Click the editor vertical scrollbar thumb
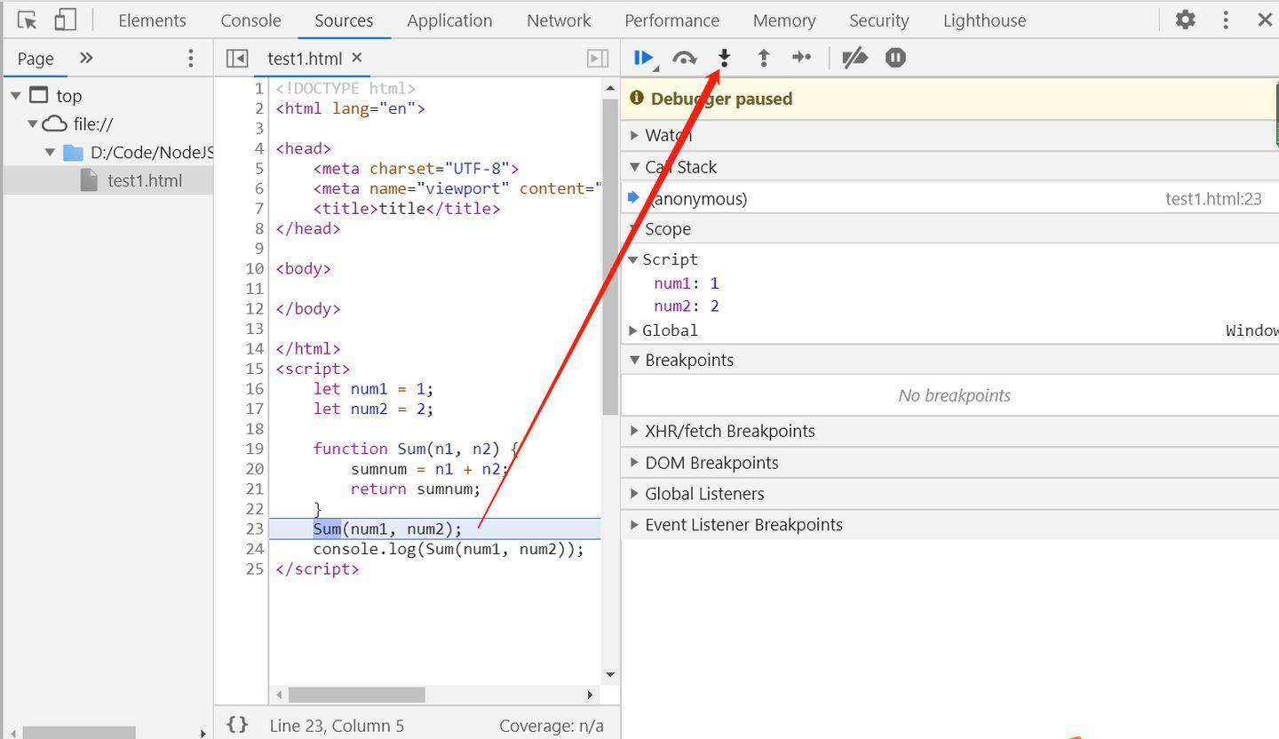 [x=610, y=257]
